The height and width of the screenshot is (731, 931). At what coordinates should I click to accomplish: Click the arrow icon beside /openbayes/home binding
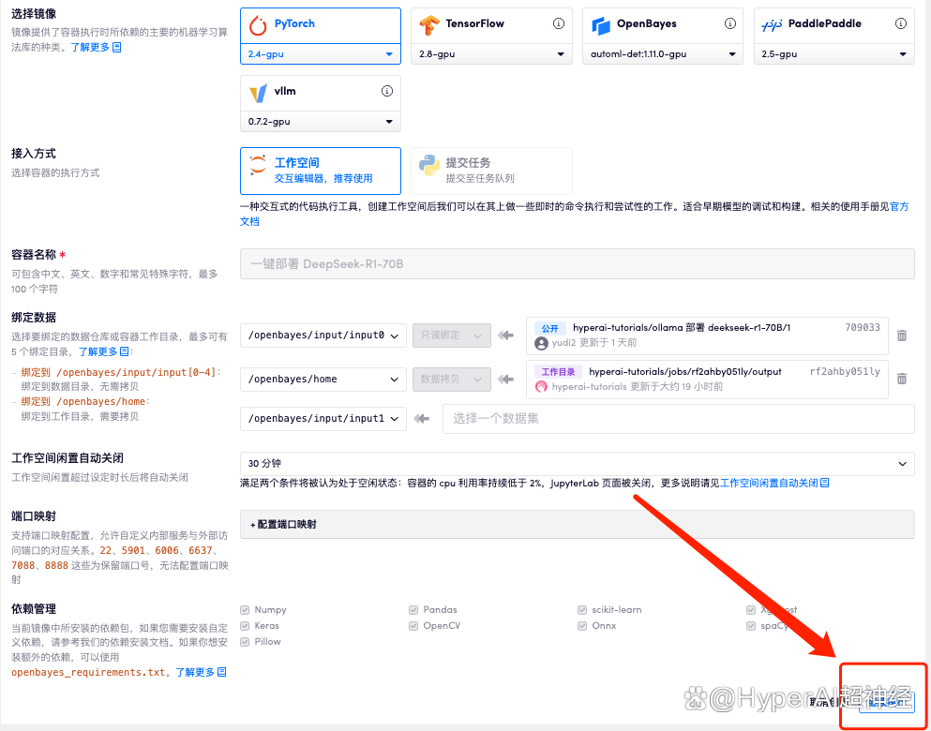506,380
